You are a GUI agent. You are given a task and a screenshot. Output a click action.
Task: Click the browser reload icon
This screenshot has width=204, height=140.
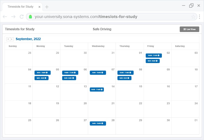(22, 17)
